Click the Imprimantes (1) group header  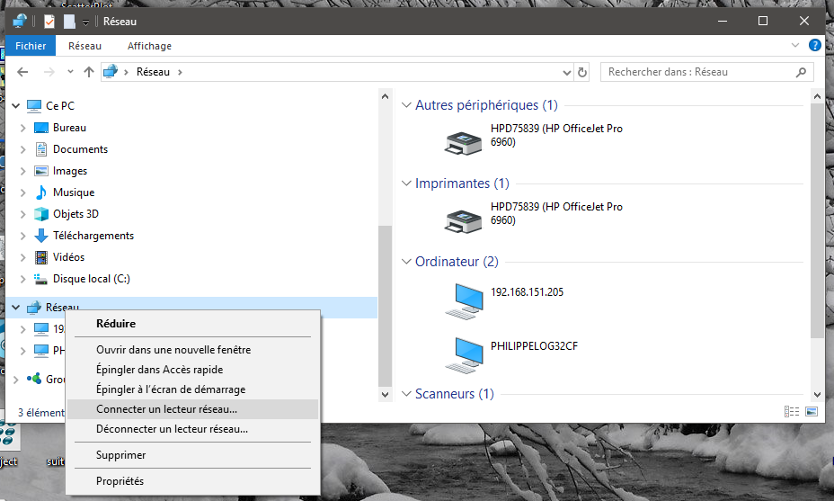(x=462, y=183)
